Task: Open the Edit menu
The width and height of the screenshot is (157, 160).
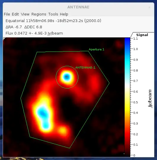Action: [15, 14]
